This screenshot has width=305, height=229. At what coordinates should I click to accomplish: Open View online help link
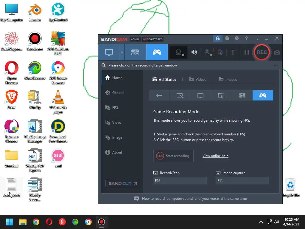[215, 156]
